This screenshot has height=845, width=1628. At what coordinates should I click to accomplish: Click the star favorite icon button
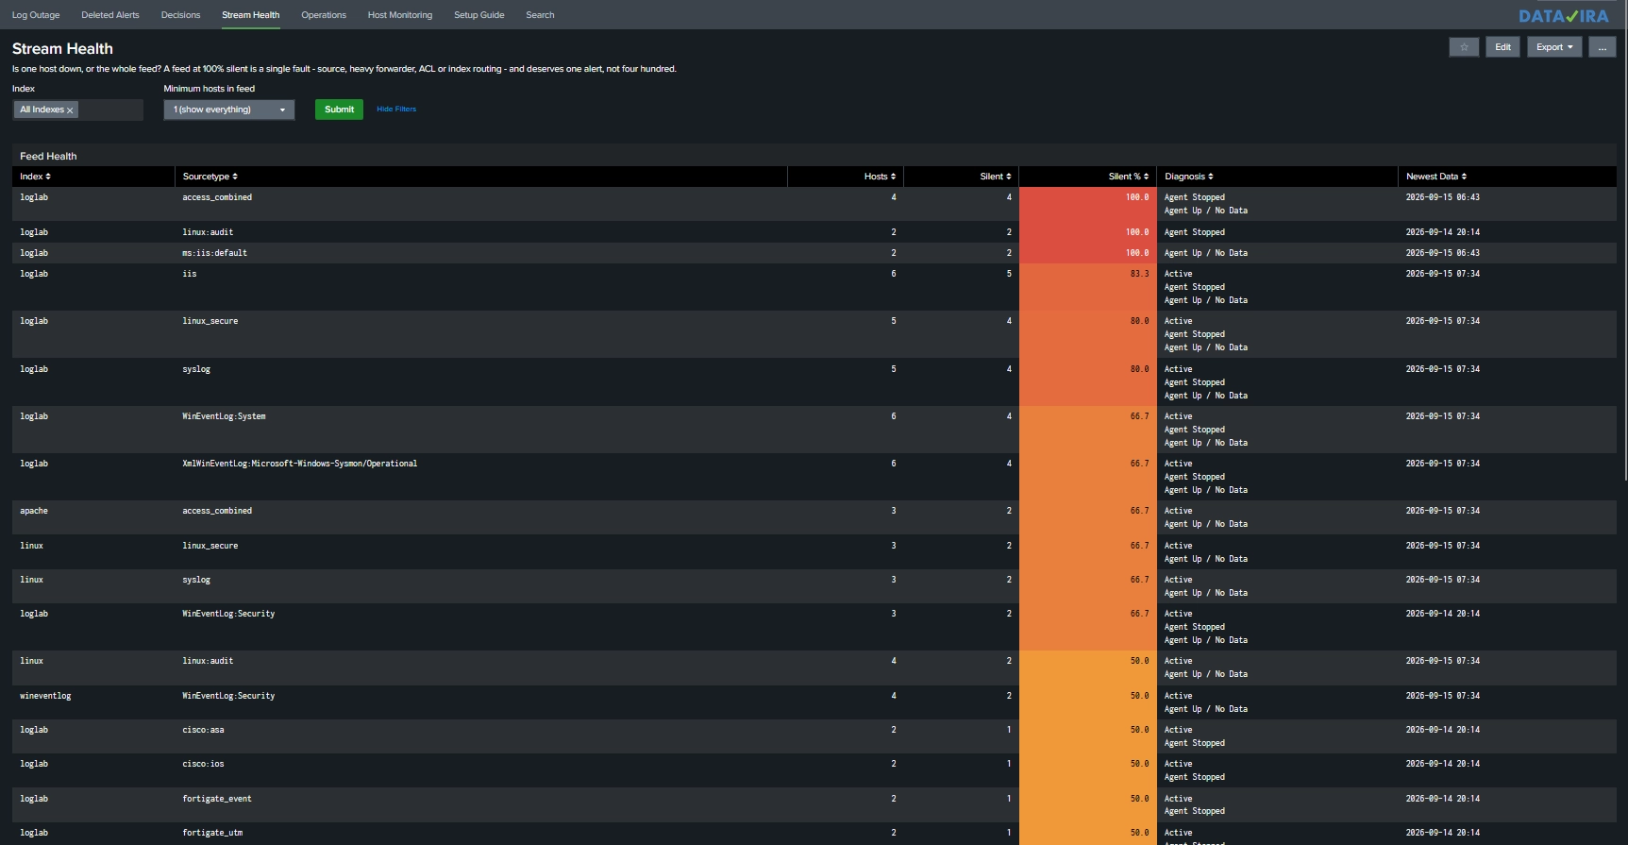pyautogui.click(x=1464, y=47)
